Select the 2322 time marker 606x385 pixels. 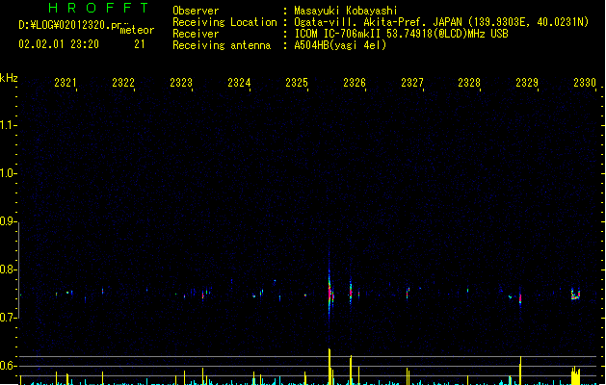click(x=123, y=83)
